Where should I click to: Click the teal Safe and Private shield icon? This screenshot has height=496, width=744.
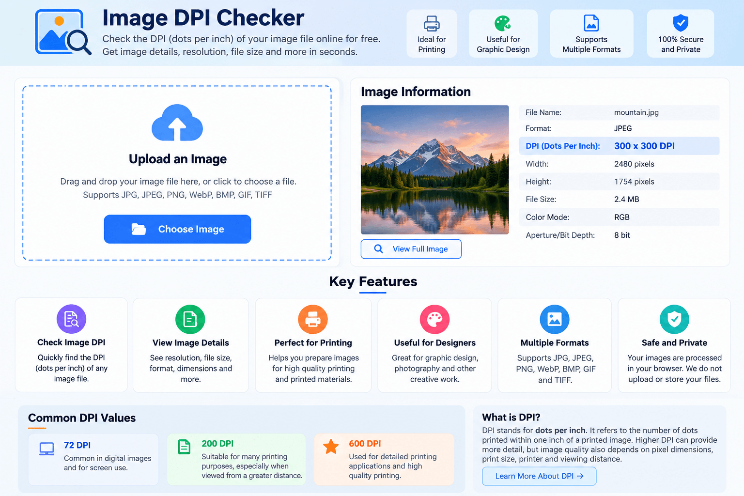[x=674, y=319]
